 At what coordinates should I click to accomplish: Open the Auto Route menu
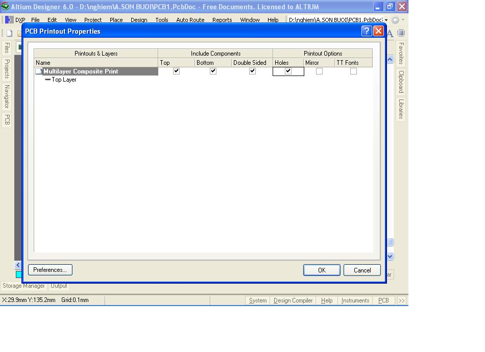pyautogui.click(x=190, y=20)
